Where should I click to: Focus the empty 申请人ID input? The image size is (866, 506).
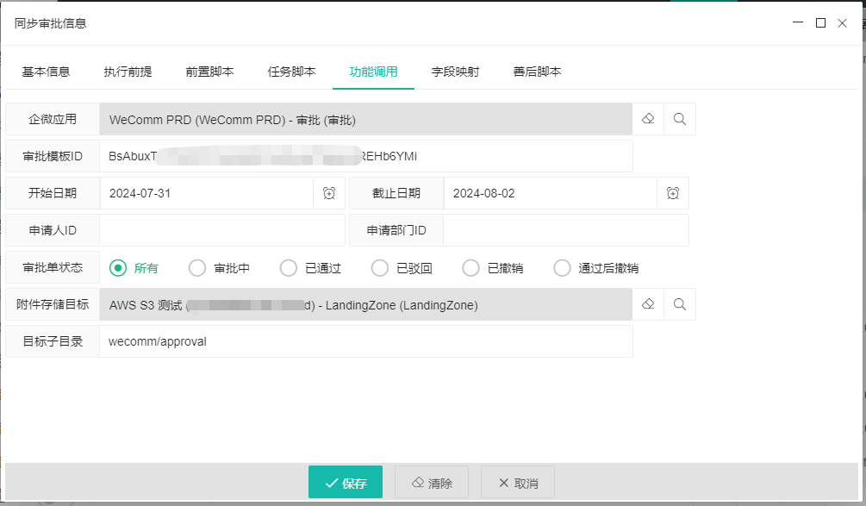(222, 230)
